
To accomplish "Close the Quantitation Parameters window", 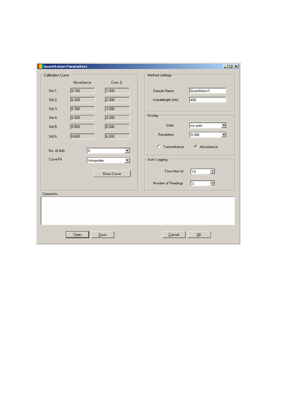I will click(x=236, y=66).
